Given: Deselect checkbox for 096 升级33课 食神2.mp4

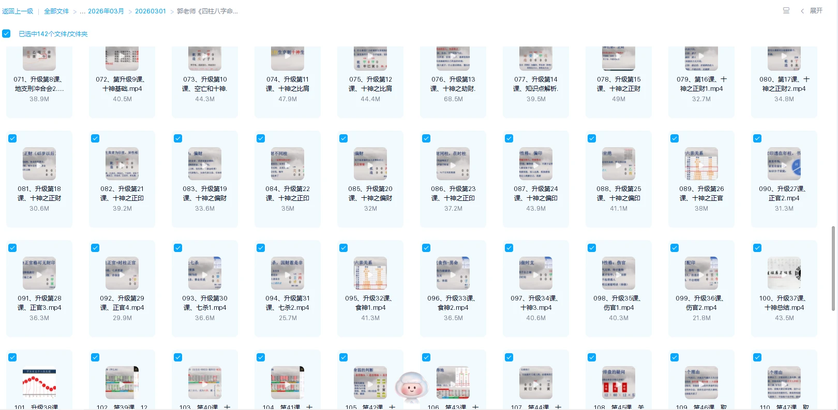Looking at the screenshot, I should (426, 248).
